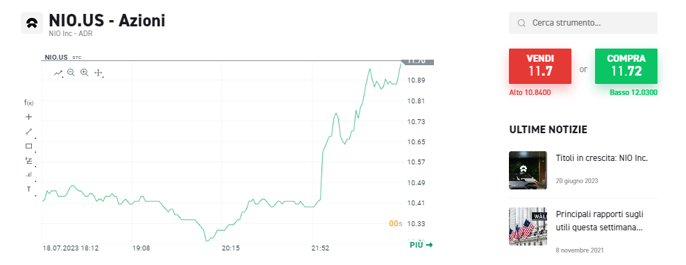This screenshot has width=686, height=265.
Task: Click the Wall Street flags thumbnail
Action: pyautogui.click(x=528, y=226)
